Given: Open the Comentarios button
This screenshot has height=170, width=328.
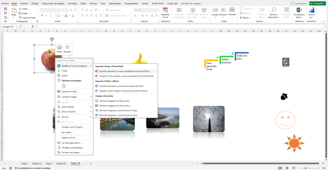Looking at the screenshot, I should pos(299,3).
